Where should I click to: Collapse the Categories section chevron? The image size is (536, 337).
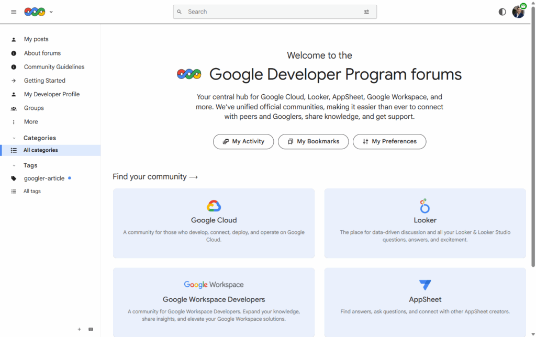tap(14, 138)
